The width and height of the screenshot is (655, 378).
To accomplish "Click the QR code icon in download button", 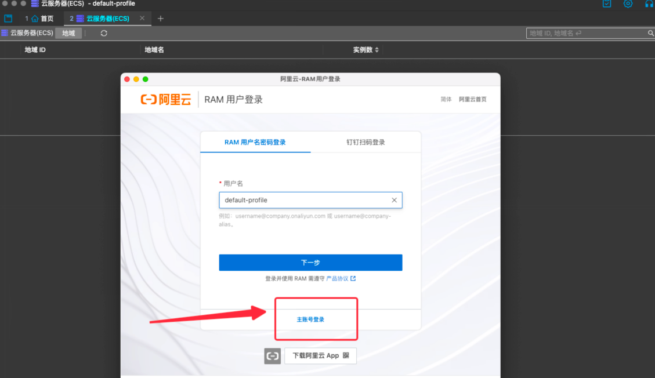I will coord(346,356).
